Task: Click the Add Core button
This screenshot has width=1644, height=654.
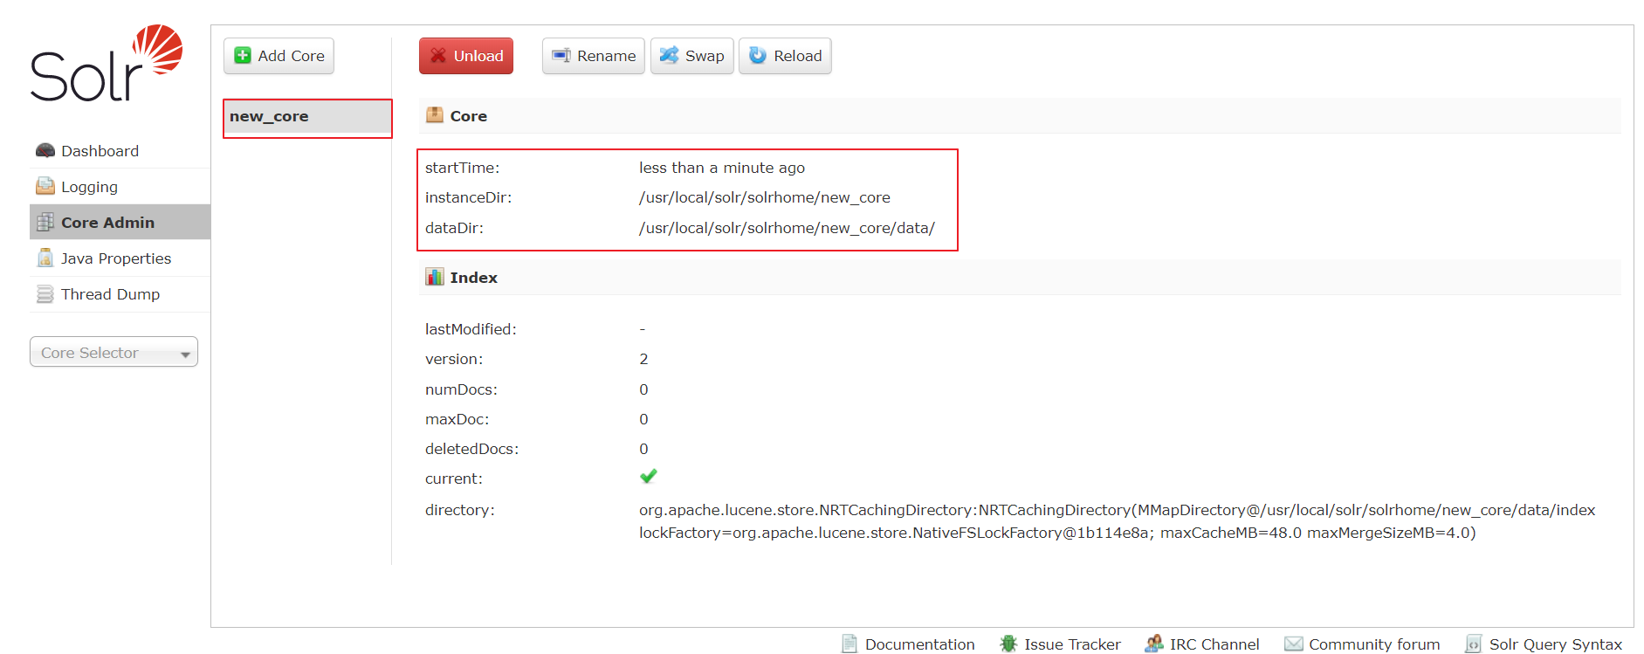Action: pos(279,55)
